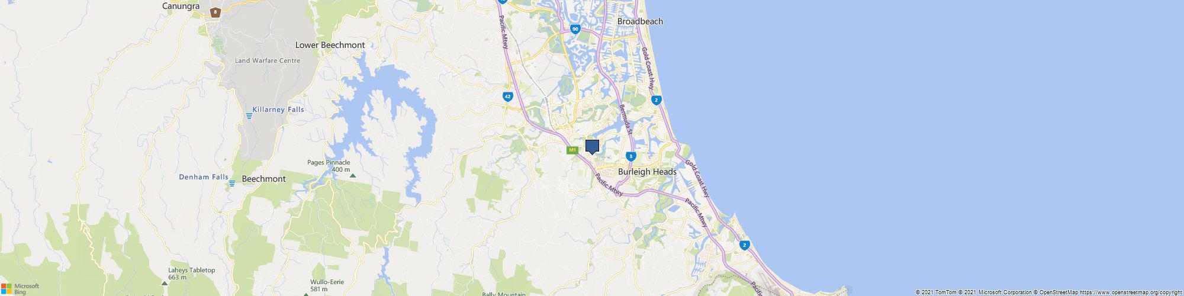The width and height of the screenshot is (1184, 296).
Task: Select the Pages Pinnacle peak triangle
Action: pos(353,175)
